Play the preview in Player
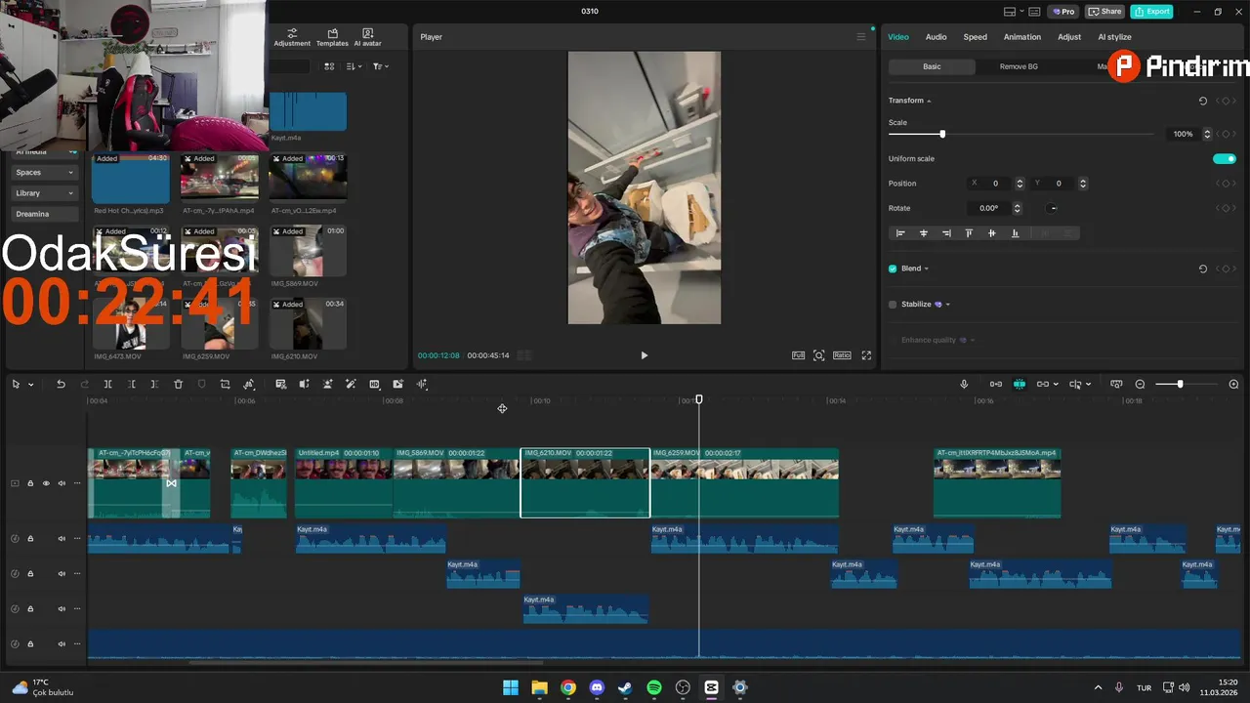1250x703 pixels. click(644, 355)
